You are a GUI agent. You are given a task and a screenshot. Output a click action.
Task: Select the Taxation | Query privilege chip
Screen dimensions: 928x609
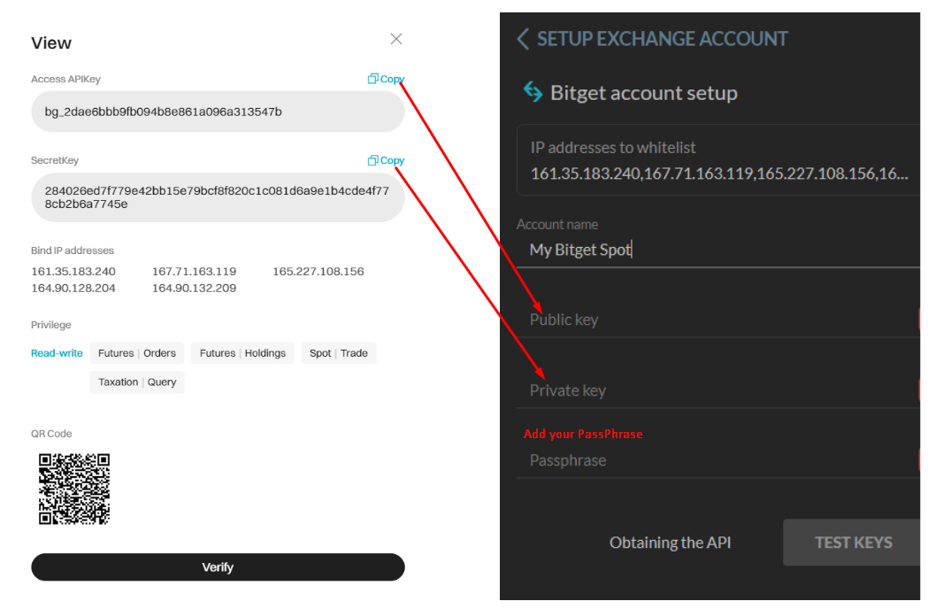pos(137,382)
